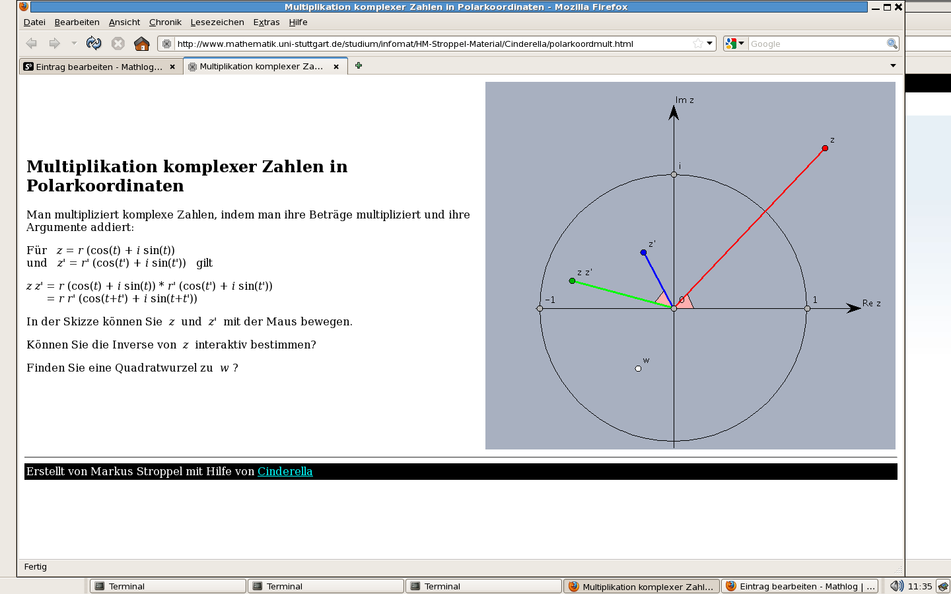Screen dimensions: 951x594
Task: Select the first Terminal taskbar button
Action: tap(168, 586)
